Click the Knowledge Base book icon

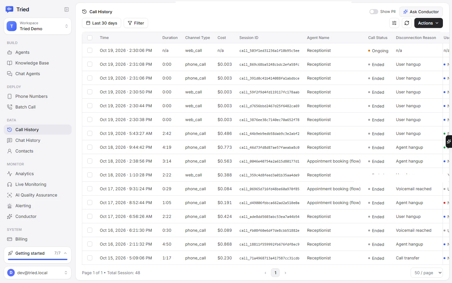(x=10, y=63)
